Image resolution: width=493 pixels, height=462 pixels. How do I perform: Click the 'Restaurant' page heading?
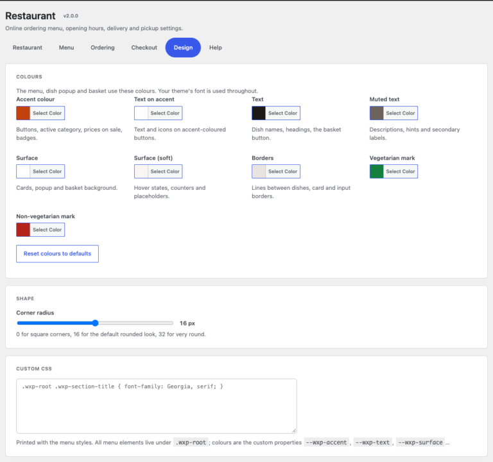tap(31, 15)
